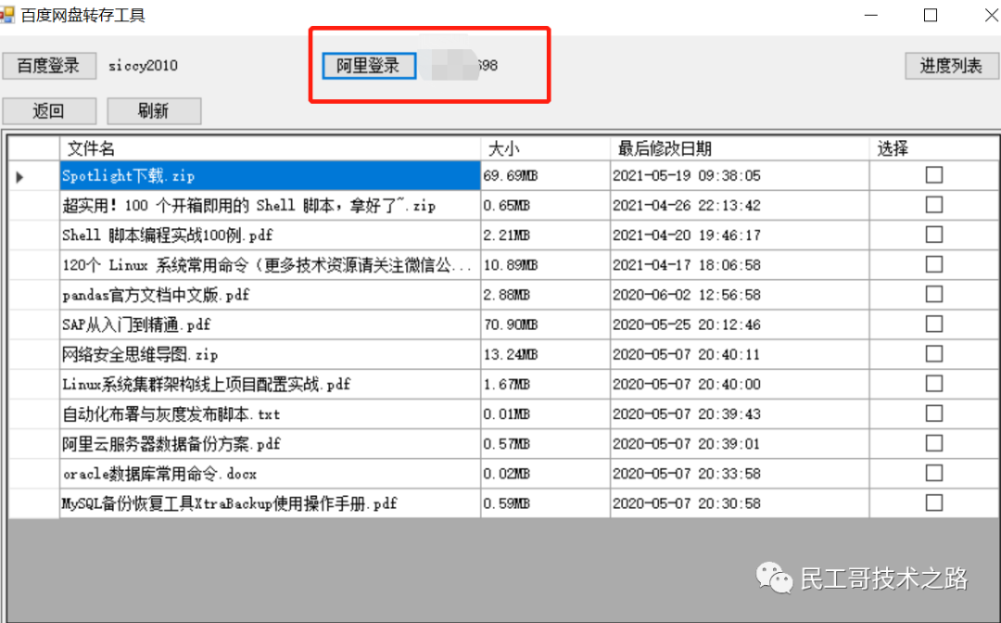Tick checkbox for oracle数据库常用命令.docx
This screenshot has height=623, width=1001.
[934, 473]
